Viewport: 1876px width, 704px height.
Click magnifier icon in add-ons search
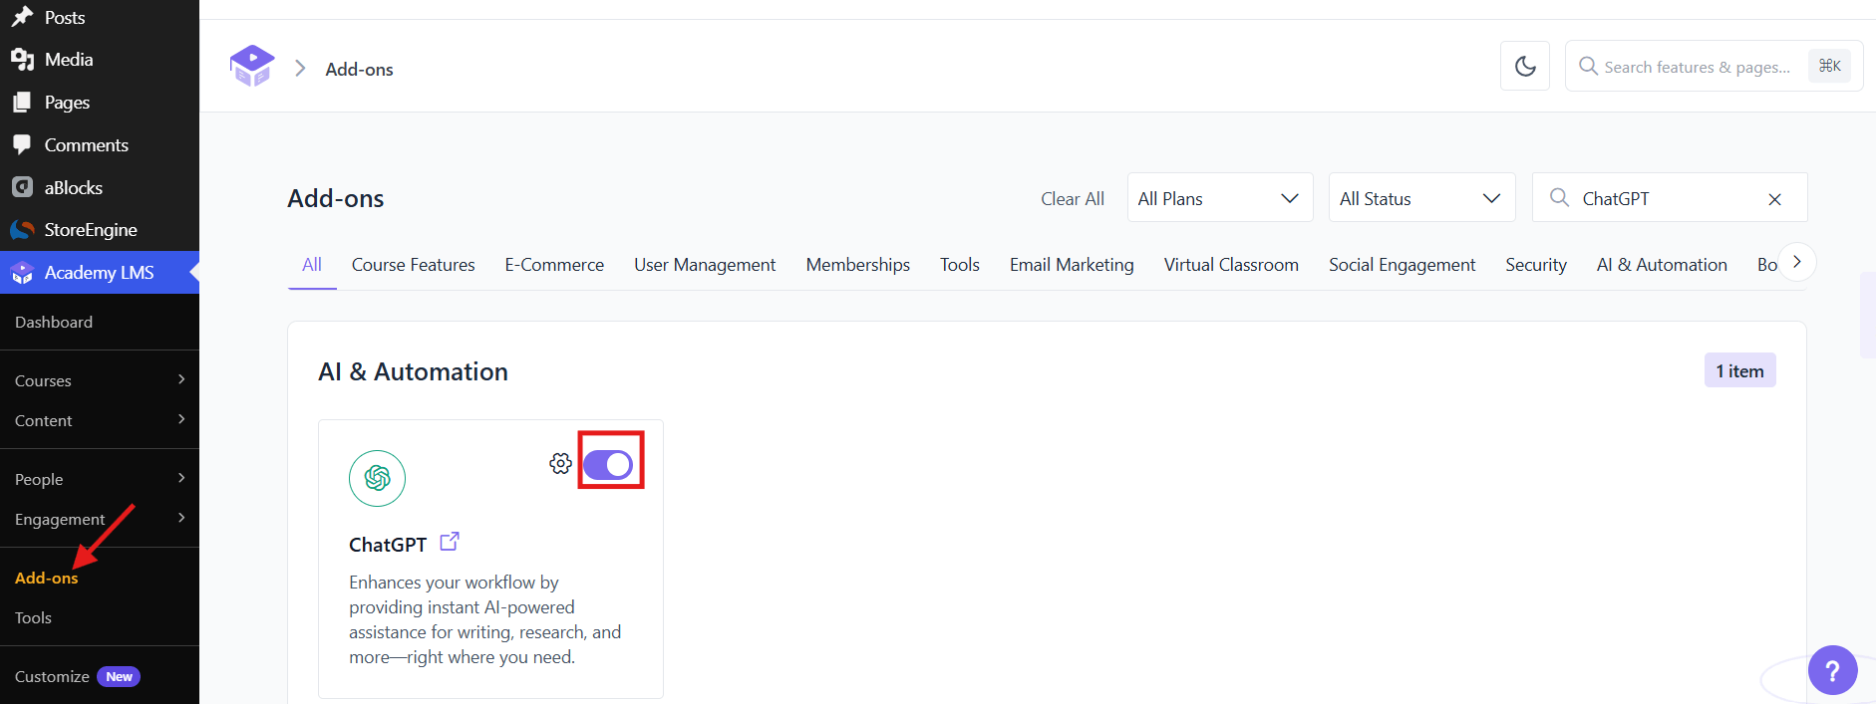click(x=1559, y=197)
